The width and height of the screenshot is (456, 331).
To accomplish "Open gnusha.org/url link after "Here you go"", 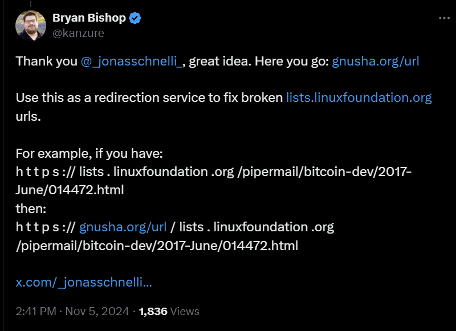I will pos(376,62).
